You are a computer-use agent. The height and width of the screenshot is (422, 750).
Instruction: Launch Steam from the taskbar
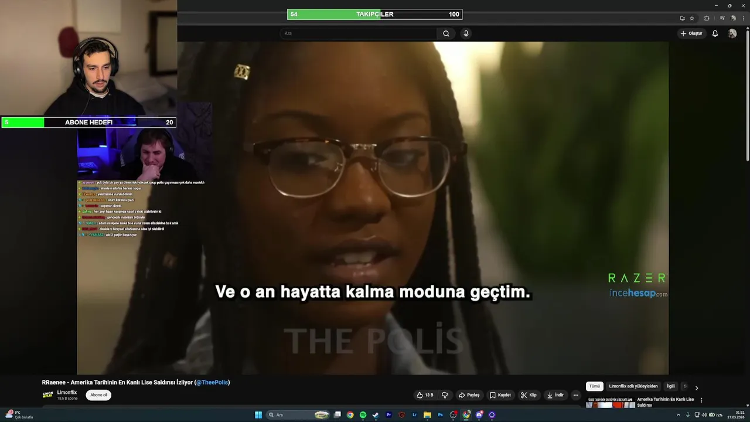tap(376, 415)
